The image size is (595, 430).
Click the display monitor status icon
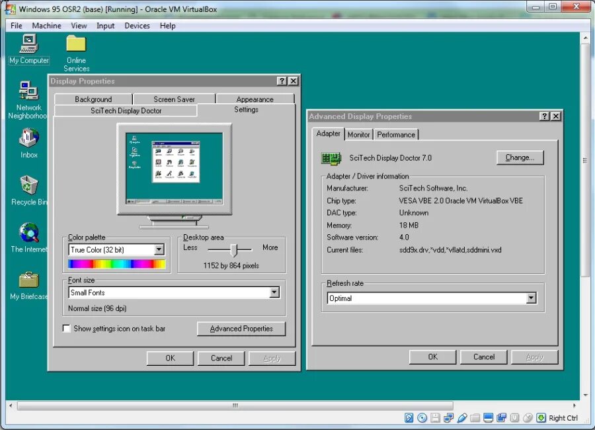489,418
